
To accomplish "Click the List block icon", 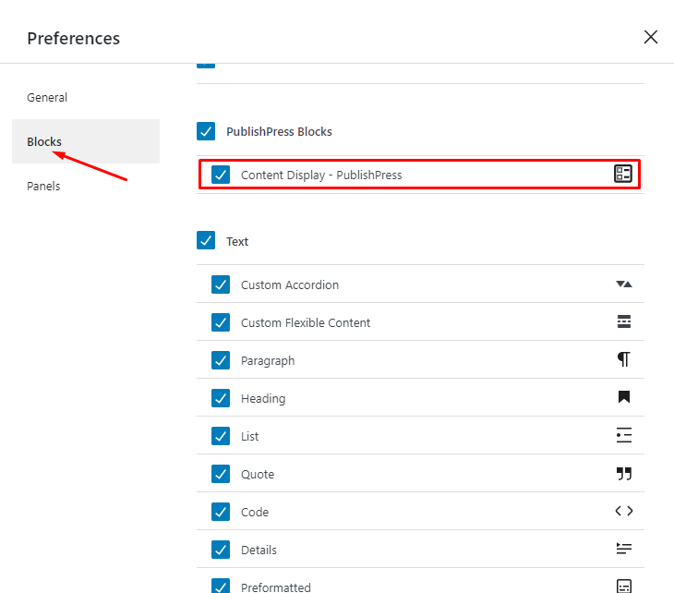I will [x=624, y=435].
